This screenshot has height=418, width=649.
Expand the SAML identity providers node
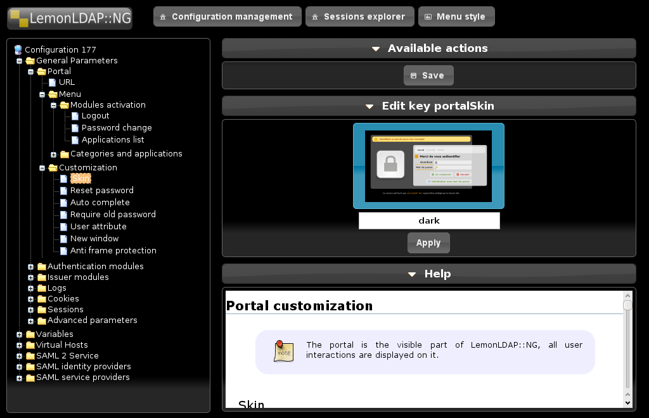[x=19, y=367]
